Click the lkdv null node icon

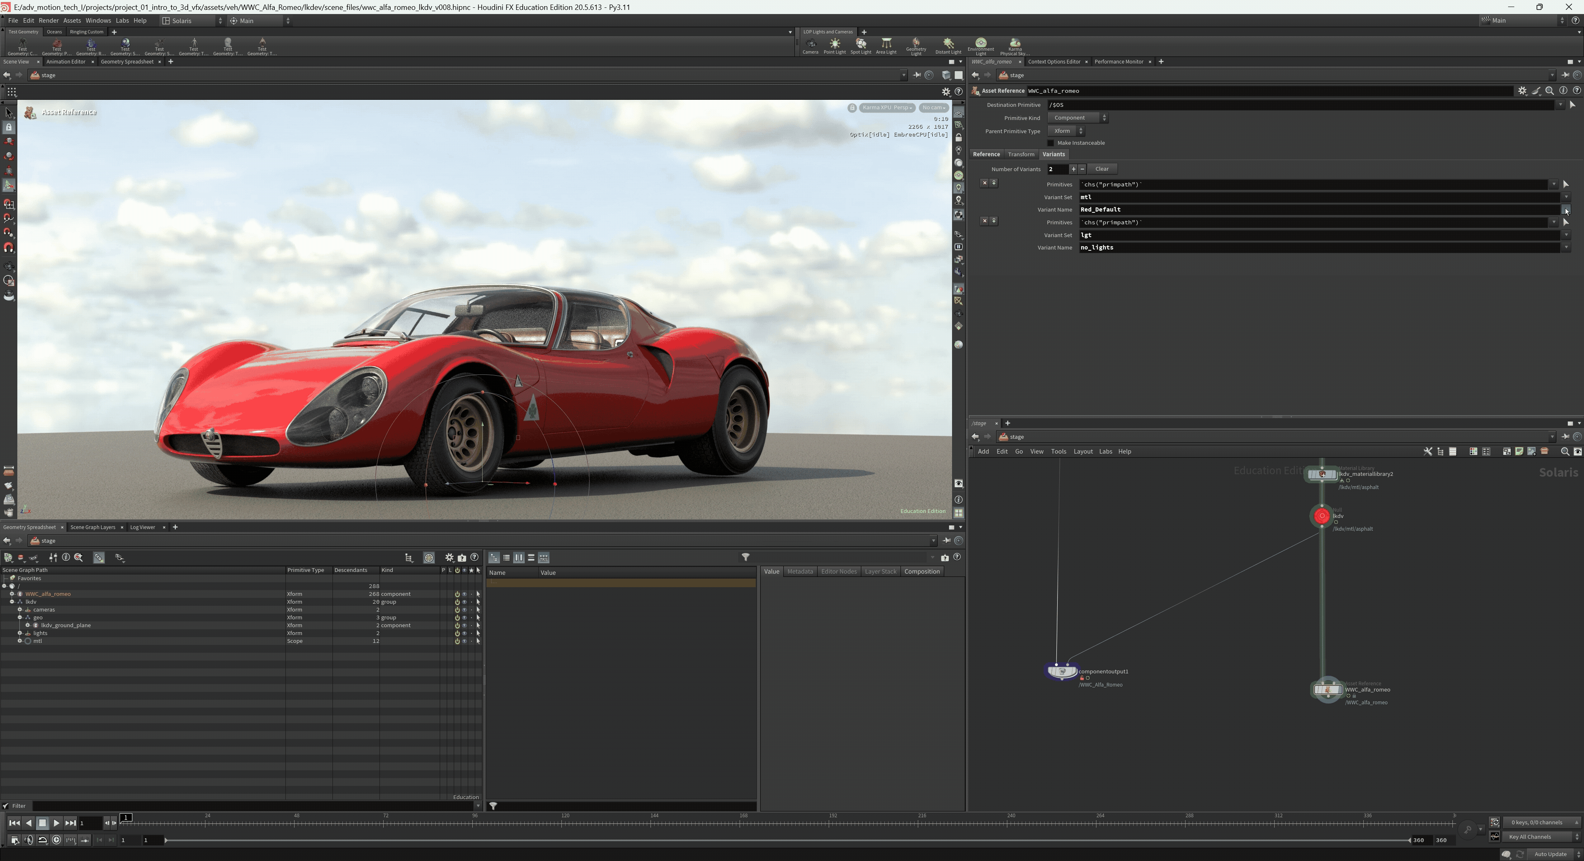coord(1321,515)
